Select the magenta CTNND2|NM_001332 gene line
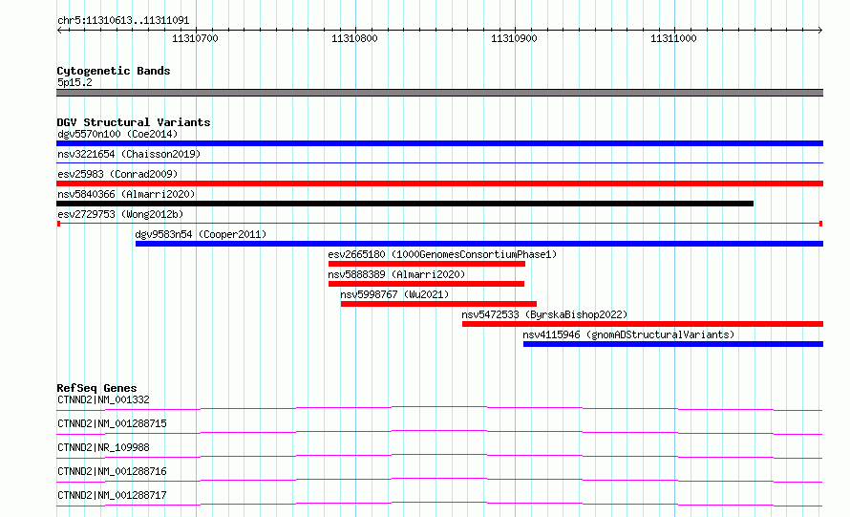The width and height of the screenshot is (850, 517). [x=439, y=408]
